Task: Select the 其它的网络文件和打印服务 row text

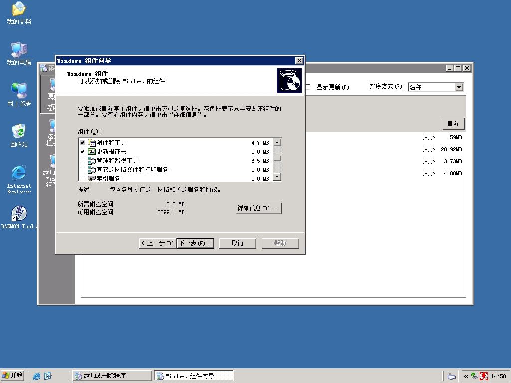Action: pos(132,170)
